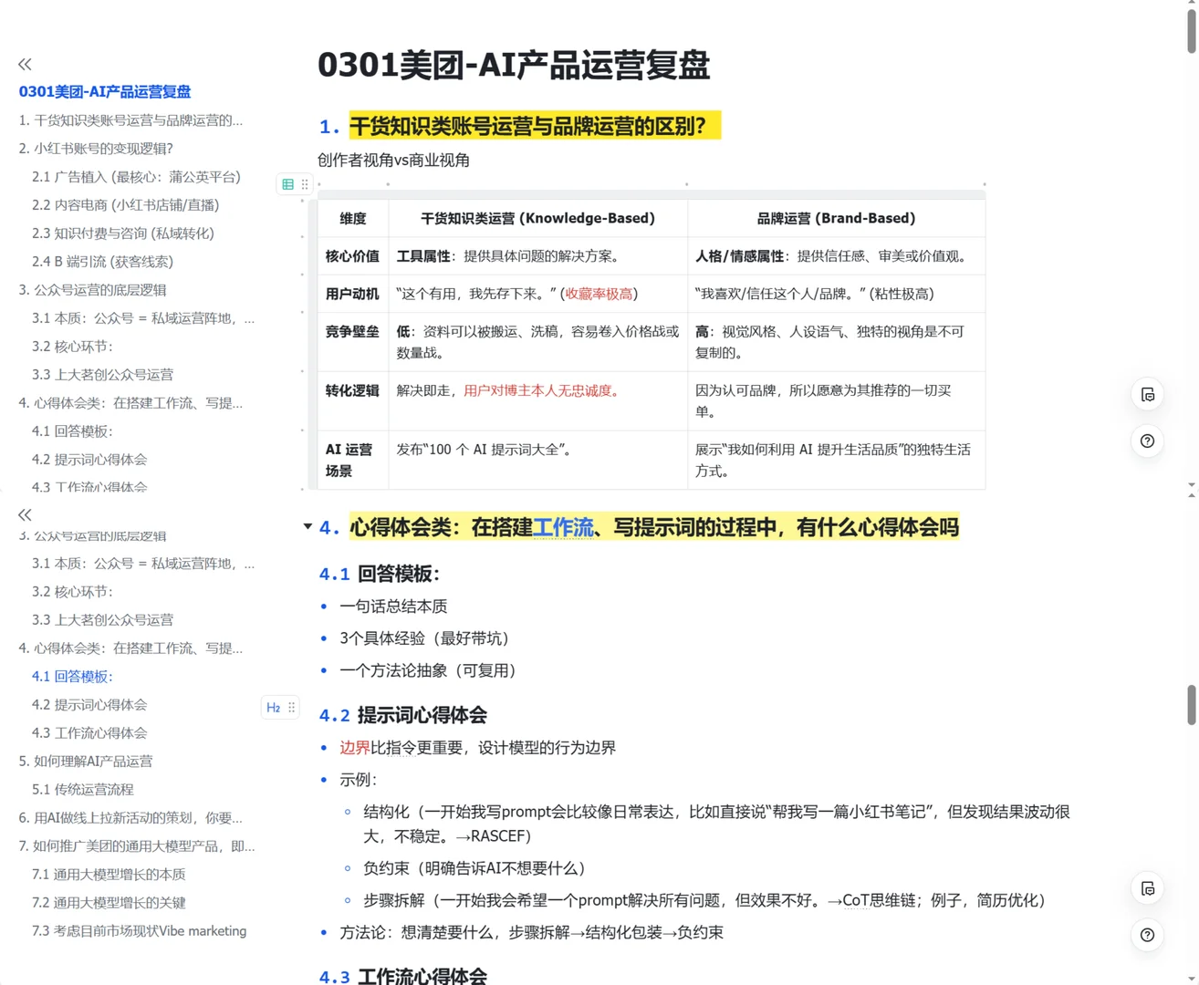The height and width of the screenshot is (985, 1199).
Task: Click the table icon beside the comparison table
Action: [x=288, y=184]
